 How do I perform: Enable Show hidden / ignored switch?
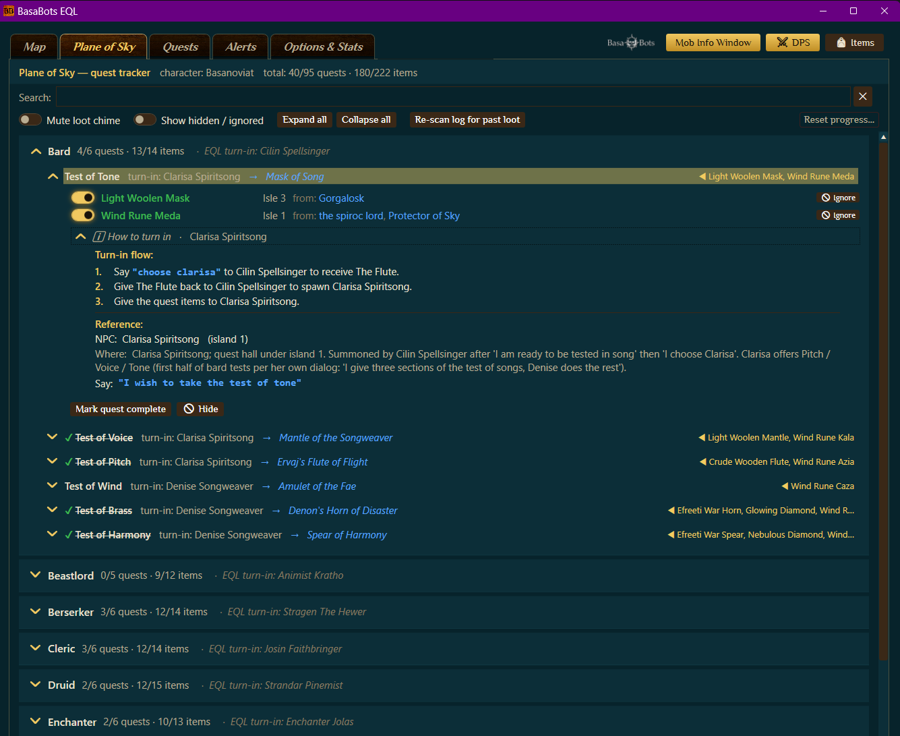click(145, 120)
